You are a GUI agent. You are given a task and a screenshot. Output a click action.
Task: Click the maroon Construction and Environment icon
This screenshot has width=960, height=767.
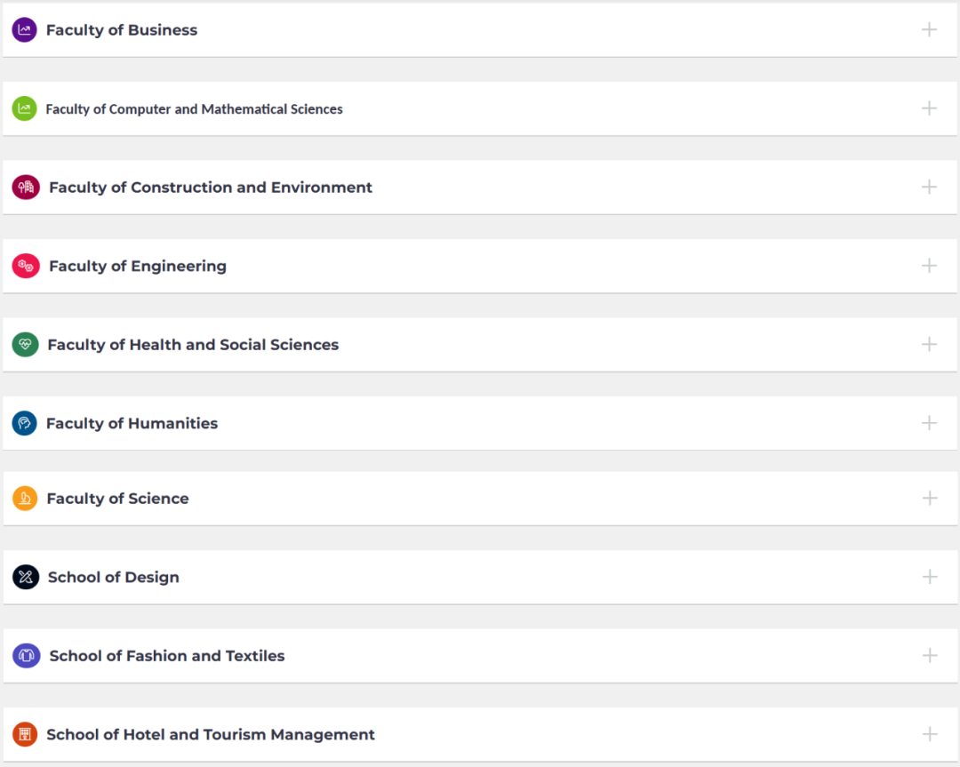pyautogui.click(x=26, y=188)
